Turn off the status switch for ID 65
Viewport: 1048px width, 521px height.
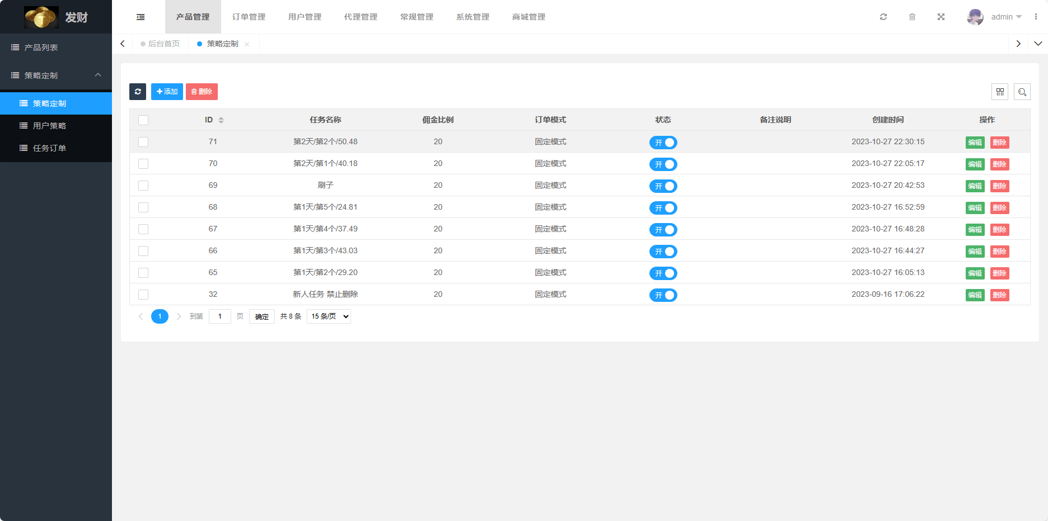[x=663, y=273]
